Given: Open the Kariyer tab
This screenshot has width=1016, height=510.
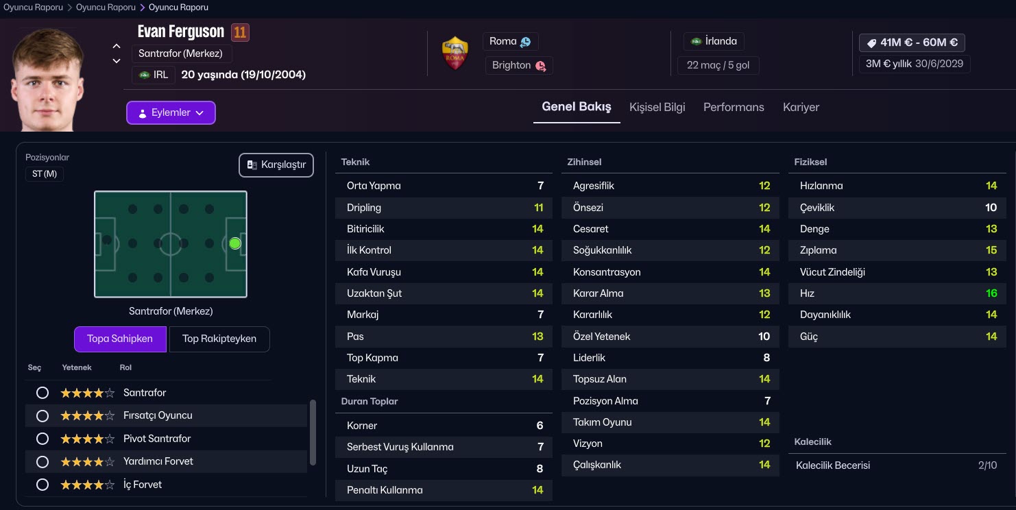Looking at the screenshot, I should 801,107.
